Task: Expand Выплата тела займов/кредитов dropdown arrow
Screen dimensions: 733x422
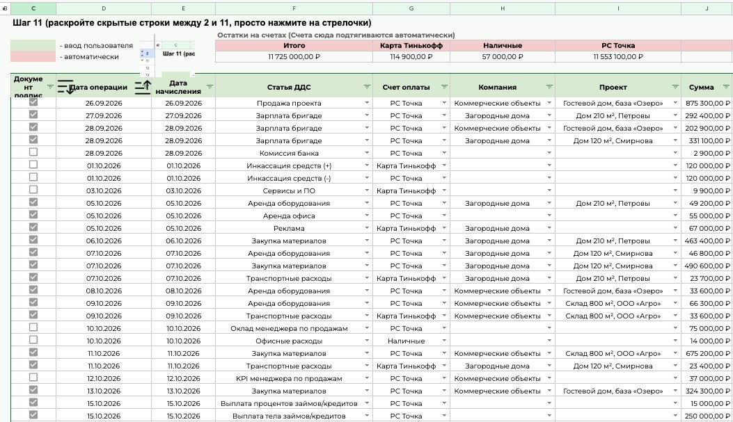Action: tap(367, 416)
